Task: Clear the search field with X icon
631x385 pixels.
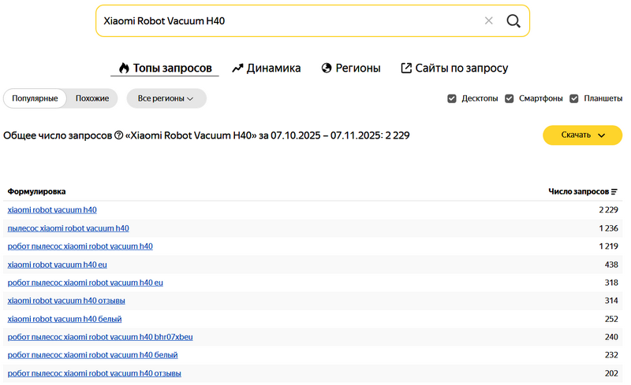Action: [x=488, y=21]
